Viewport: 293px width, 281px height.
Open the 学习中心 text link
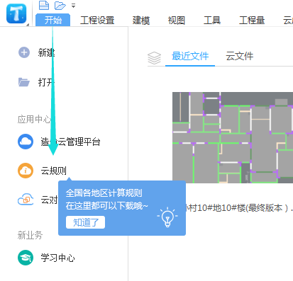point(57,258)
